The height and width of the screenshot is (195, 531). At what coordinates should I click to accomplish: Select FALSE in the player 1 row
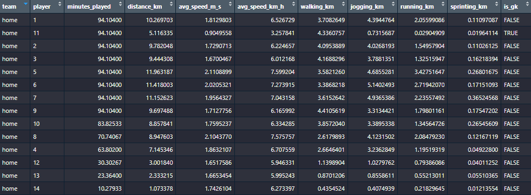click(512, 20)
